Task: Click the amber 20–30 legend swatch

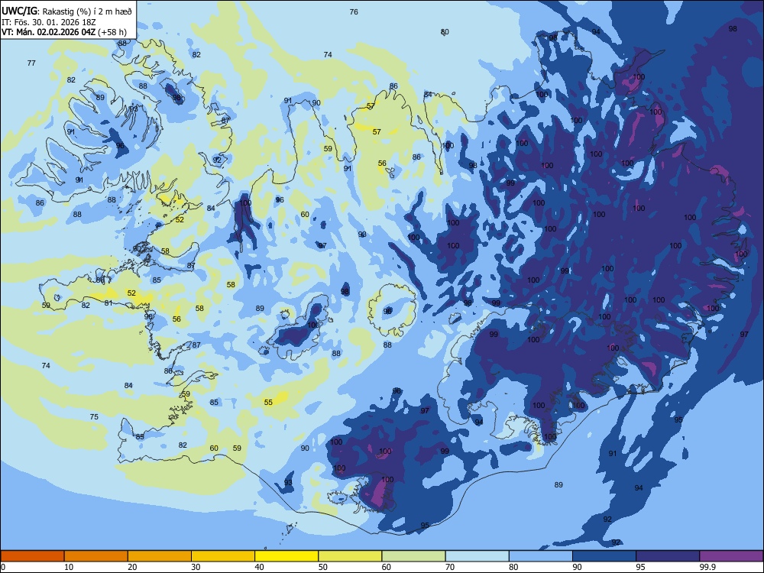Action: [x=160, y=556]
